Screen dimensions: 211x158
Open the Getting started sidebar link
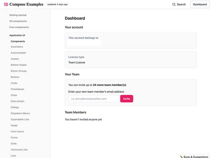click(18, 15)
